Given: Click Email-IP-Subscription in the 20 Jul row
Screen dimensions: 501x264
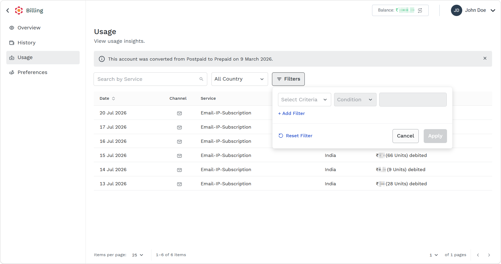Looking at the screenshot, I should [226, 113].
